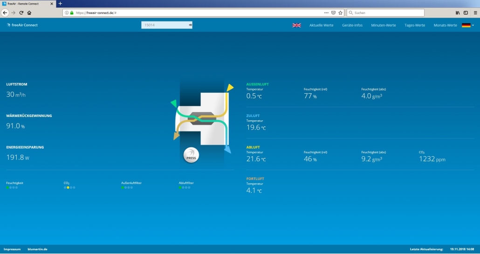Screen dimensions: 480x254
Task: Open Tages-Werte page
Action: tap(415, 25)
